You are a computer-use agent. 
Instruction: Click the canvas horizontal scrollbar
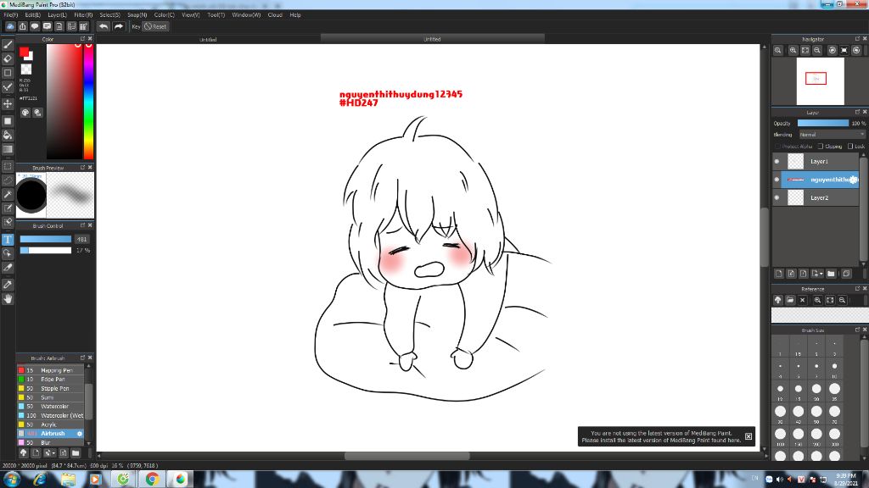tap(407, 457)
